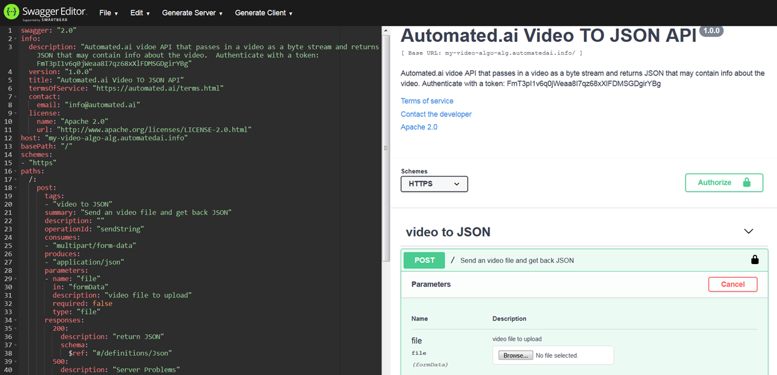Click the required: false line

[x=82, y=303]
